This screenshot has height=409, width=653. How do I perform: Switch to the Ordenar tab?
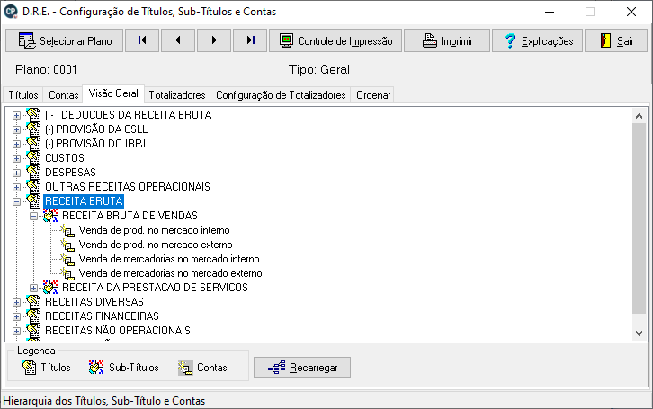coord(373,95)
